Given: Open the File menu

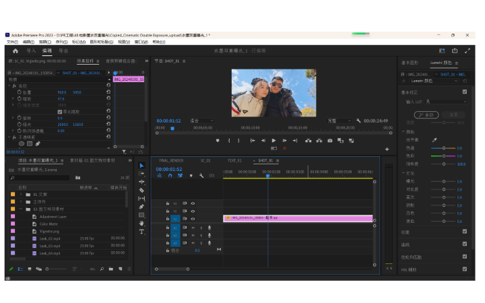Looking at the screenshot, I should point(12,42).
